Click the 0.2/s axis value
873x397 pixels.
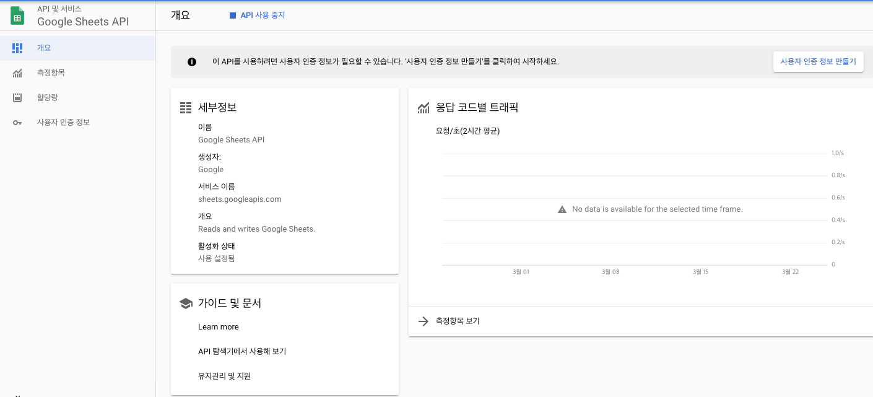[838, 242]
